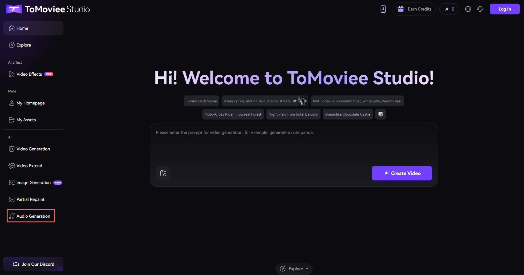Click the download app icon
The height and width of the screenshot is (275, 524).
click(383, 9)
